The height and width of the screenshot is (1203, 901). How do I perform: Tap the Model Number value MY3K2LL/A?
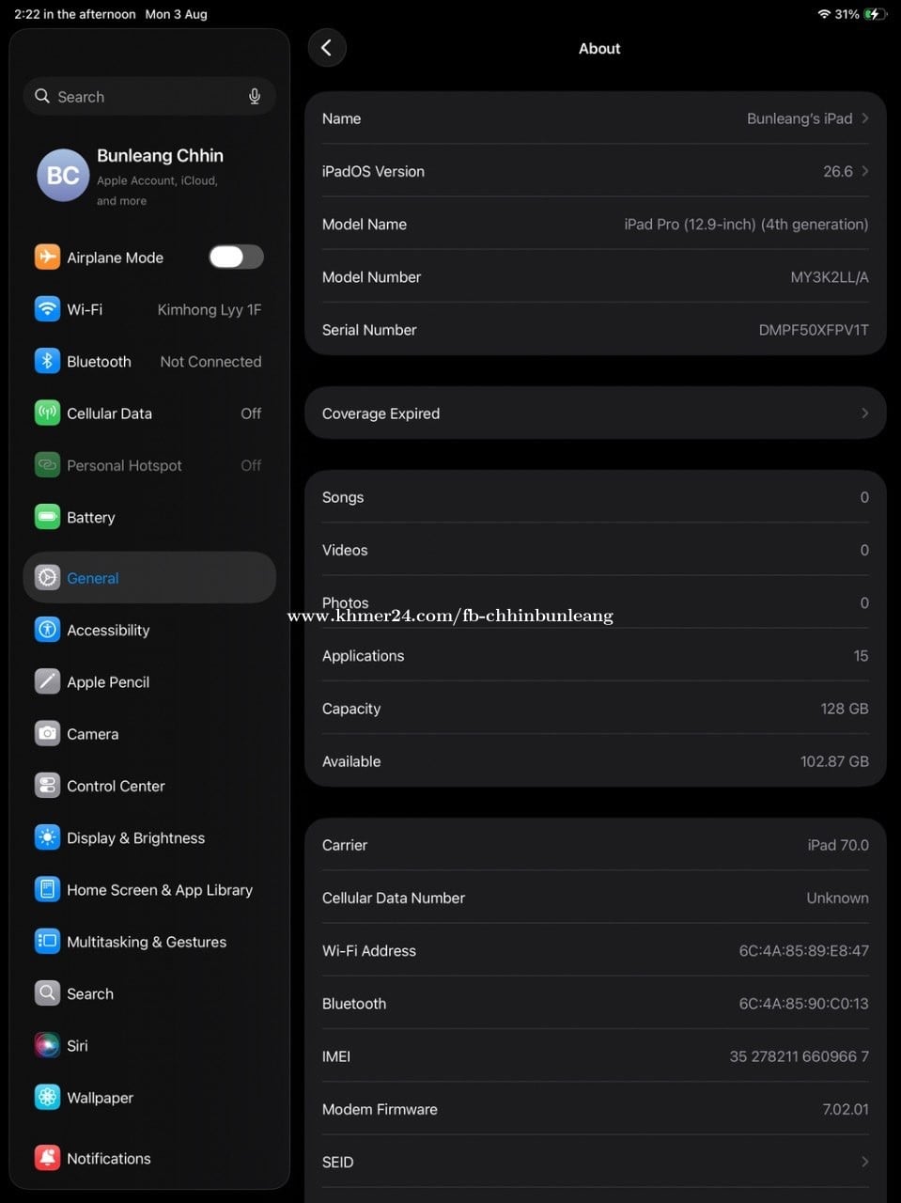coord(830,277)
